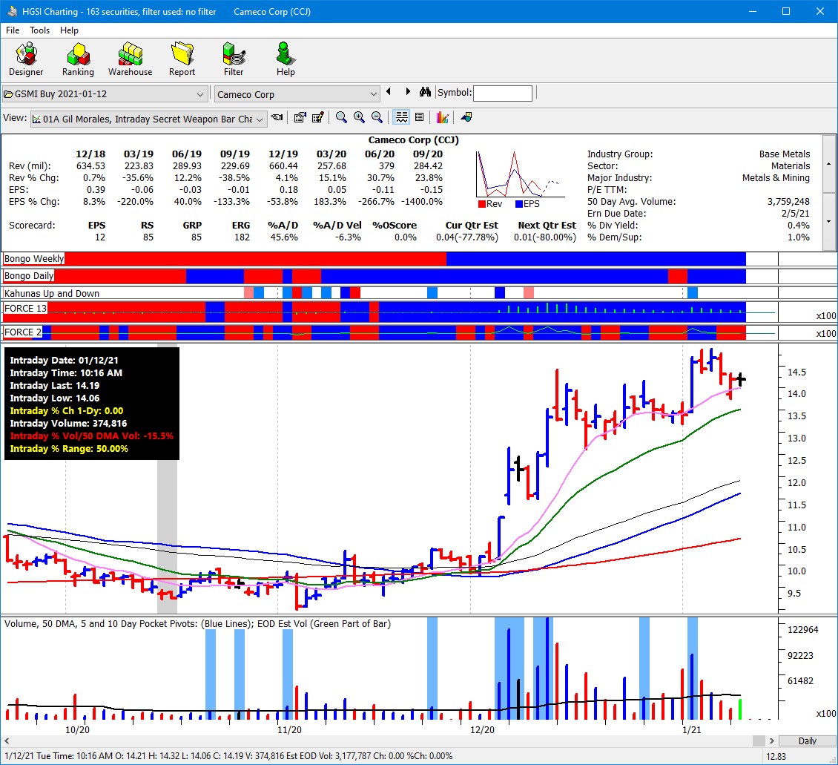Click the Intraday Date 01/12/21 text
The width and height of the screenshot is (838, 765).
[64, 361]
